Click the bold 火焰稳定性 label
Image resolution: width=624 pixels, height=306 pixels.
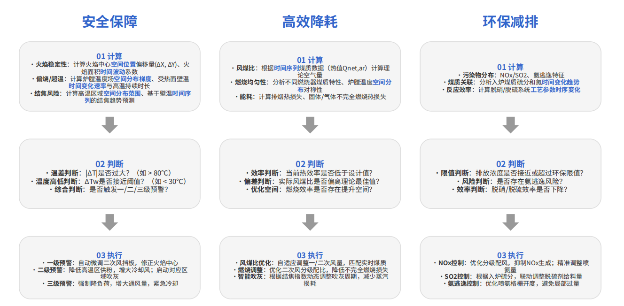click(52, 64)
